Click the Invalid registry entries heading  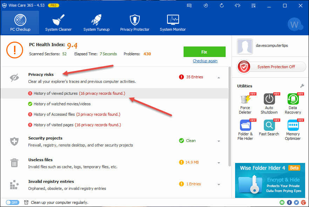click(51, 181)
